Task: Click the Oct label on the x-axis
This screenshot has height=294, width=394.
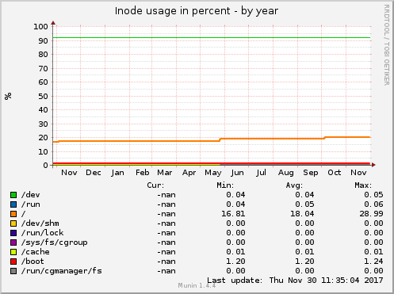Action: pyautogui.click(x=335, y=173)
